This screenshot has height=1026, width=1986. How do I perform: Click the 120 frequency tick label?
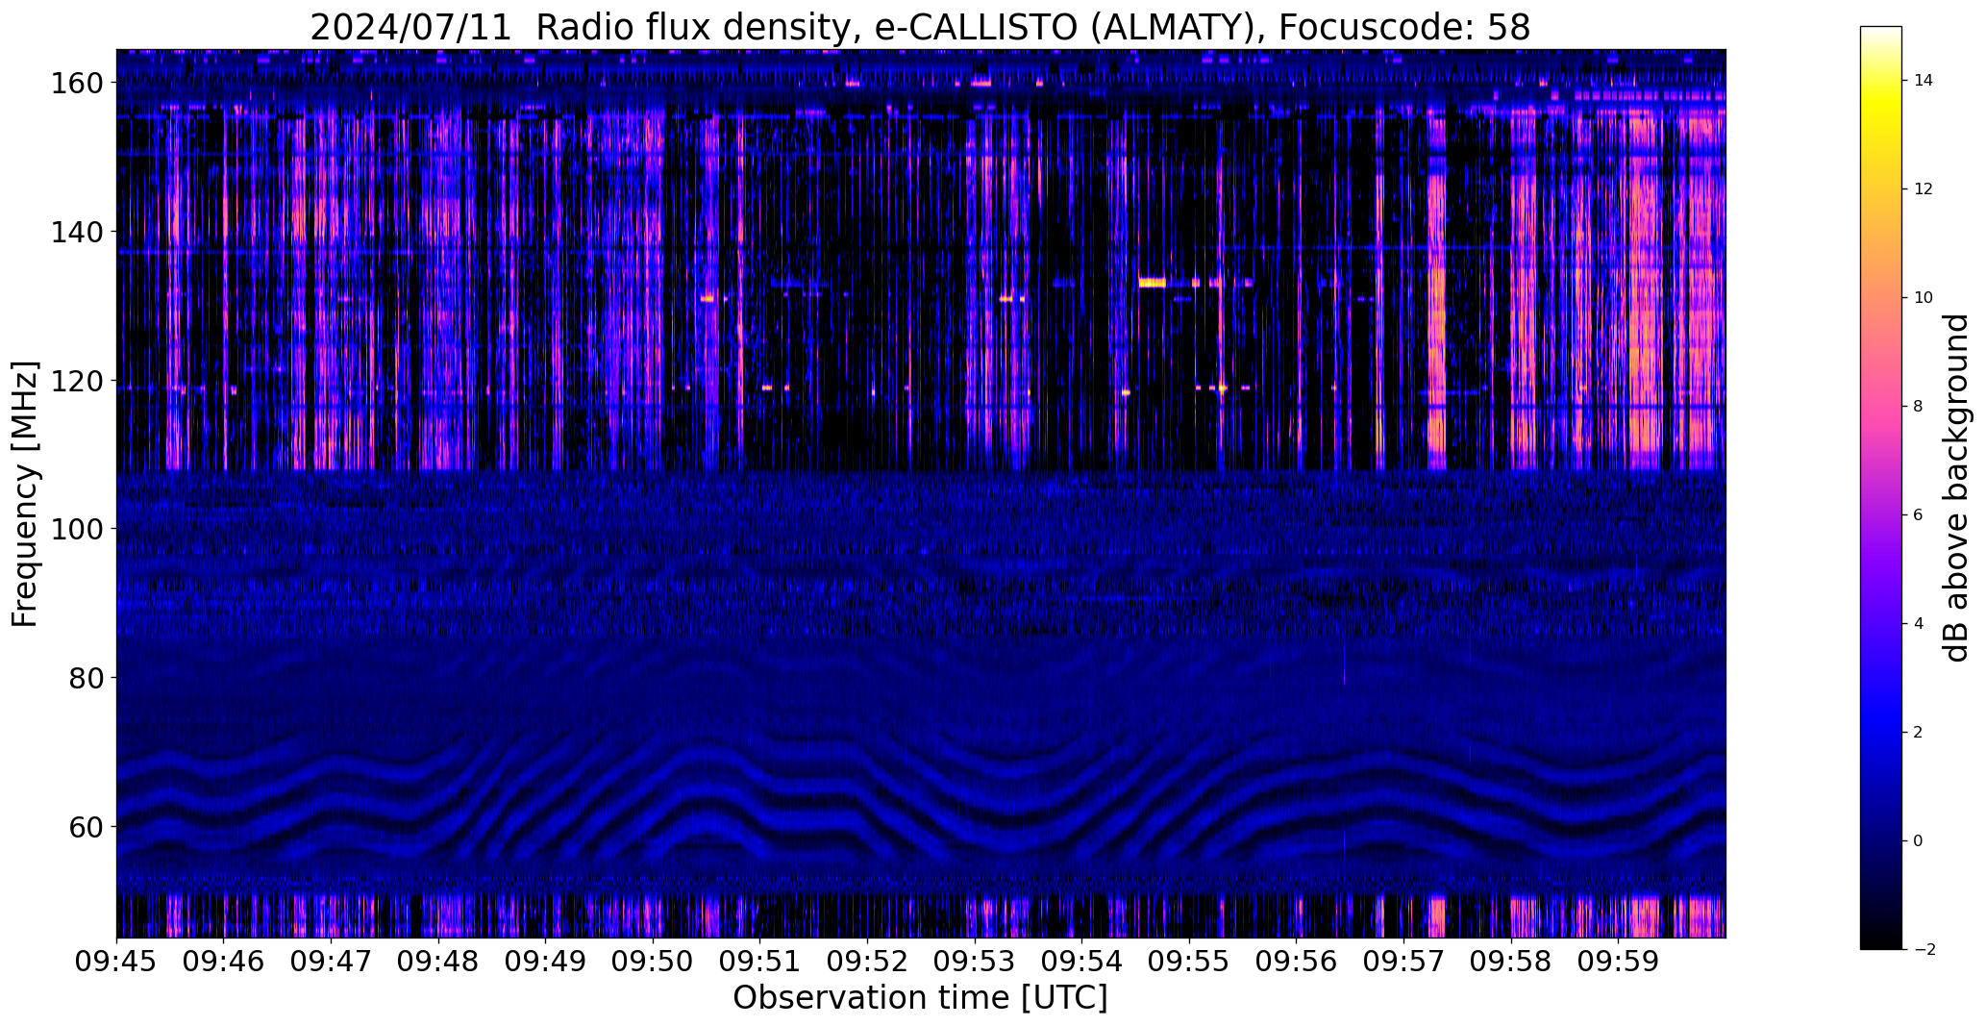pyautogui.click(x=77, y=382)
